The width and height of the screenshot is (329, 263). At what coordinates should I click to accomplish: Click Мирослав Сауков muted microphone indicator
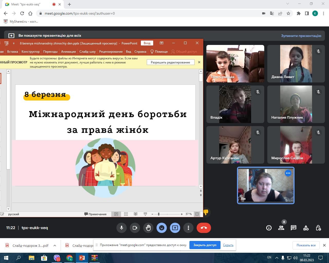point(318,133)
